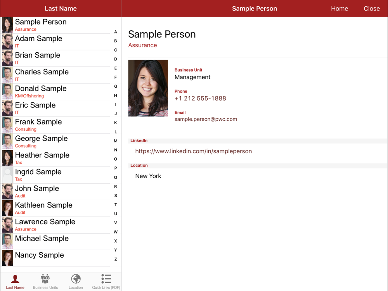Call phone number +1 212 555-1888
Viewport: 388px width, 291px height.
200,99
